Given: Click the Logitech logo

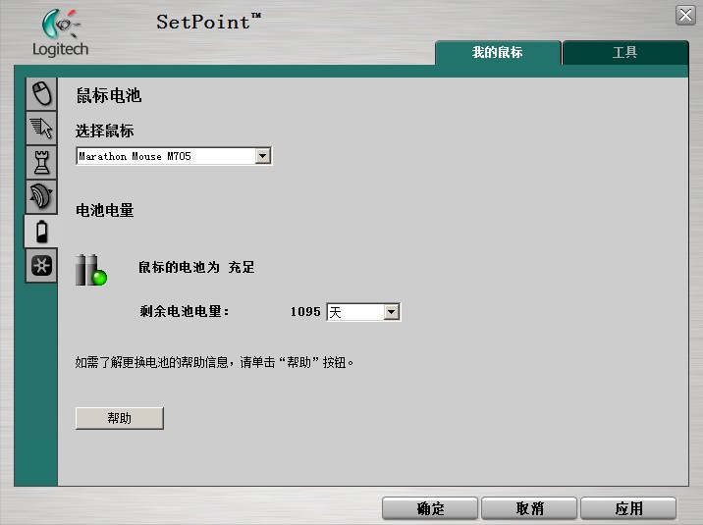Looking at the screenshot, I should (x=61, y=32).
